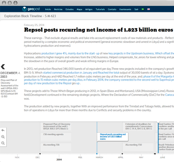Follow 'phase II of the Margarita' link

click(159, 77)
